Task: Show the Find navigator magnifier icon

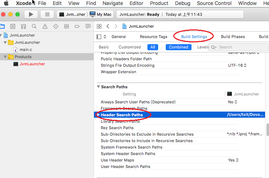Action: click(34, 26)
